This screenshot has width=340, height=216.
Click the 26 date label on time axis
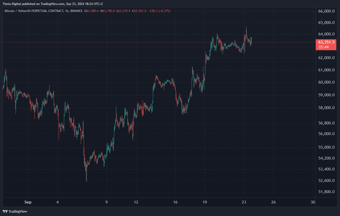click(274, 202)
